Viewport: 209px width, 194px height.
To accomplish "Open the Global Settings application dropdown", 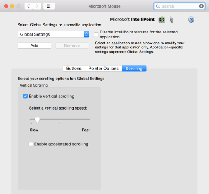I will tap(54, 34).
